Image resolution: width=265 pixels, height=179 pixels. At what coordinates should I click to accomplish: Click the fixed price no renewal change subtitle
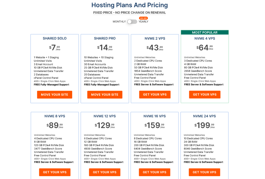coord(129,12)
